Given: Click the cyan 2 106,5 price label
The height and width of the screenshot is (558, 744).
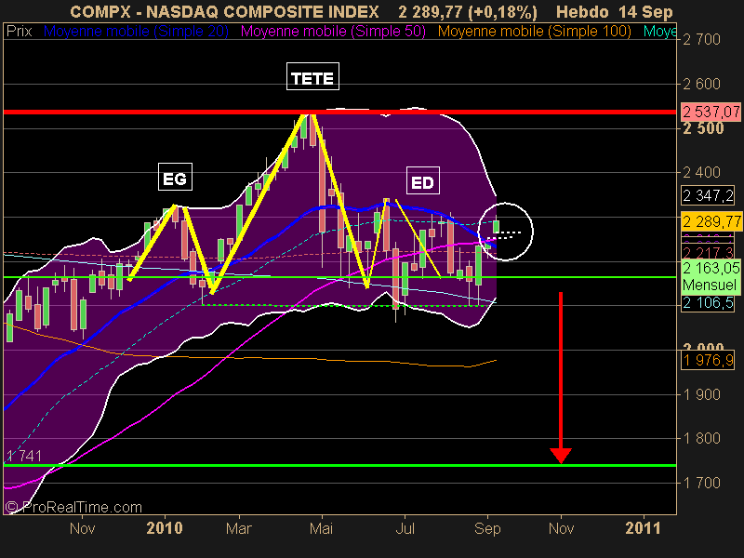Looking at the screenshot, I should tap(708, 303).
